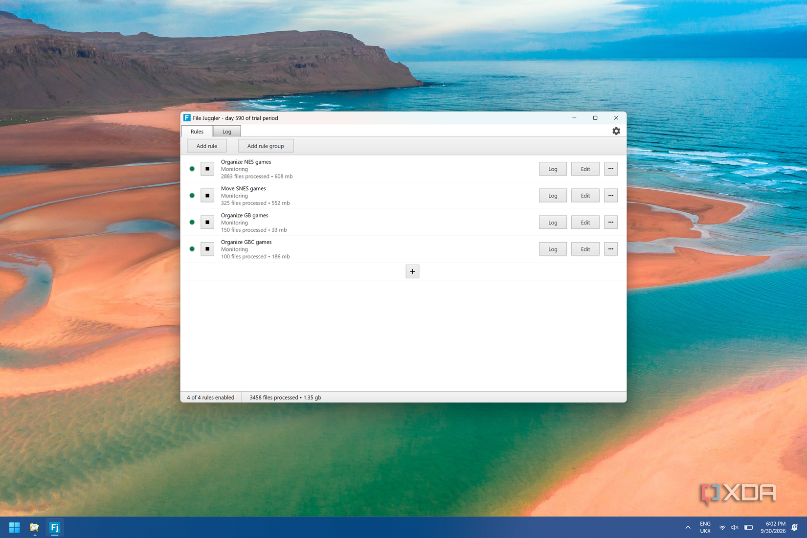The width and height of the screenshot is (807, 538).
Task: Open more options for Organize GB games
Action: click(x=611, y=222)
